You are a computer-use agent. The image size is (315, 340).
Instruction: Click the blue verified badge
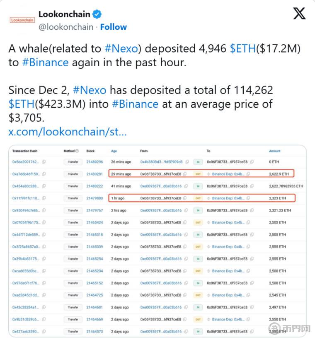[97, 14]
